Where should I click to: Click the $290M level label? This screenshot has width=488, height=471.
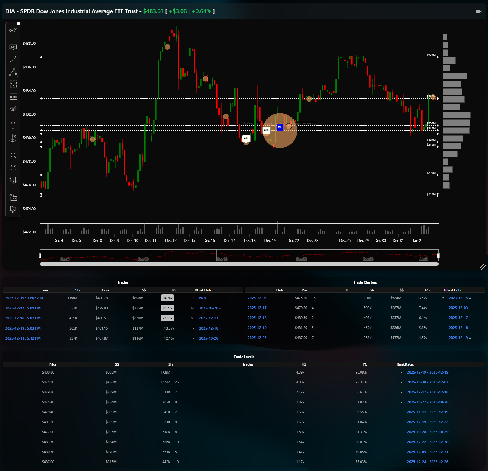(431, 173)
